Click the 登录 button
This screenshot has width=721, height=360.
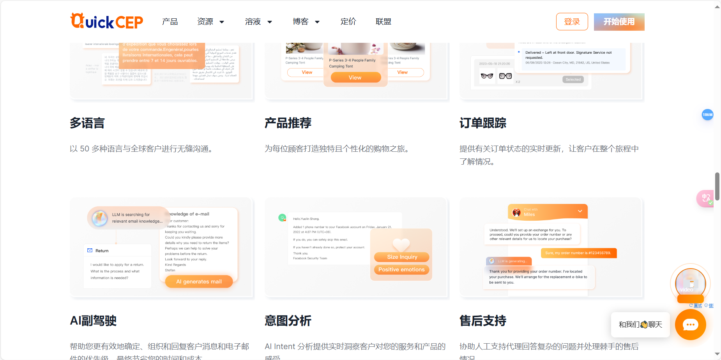click(572, 22)
